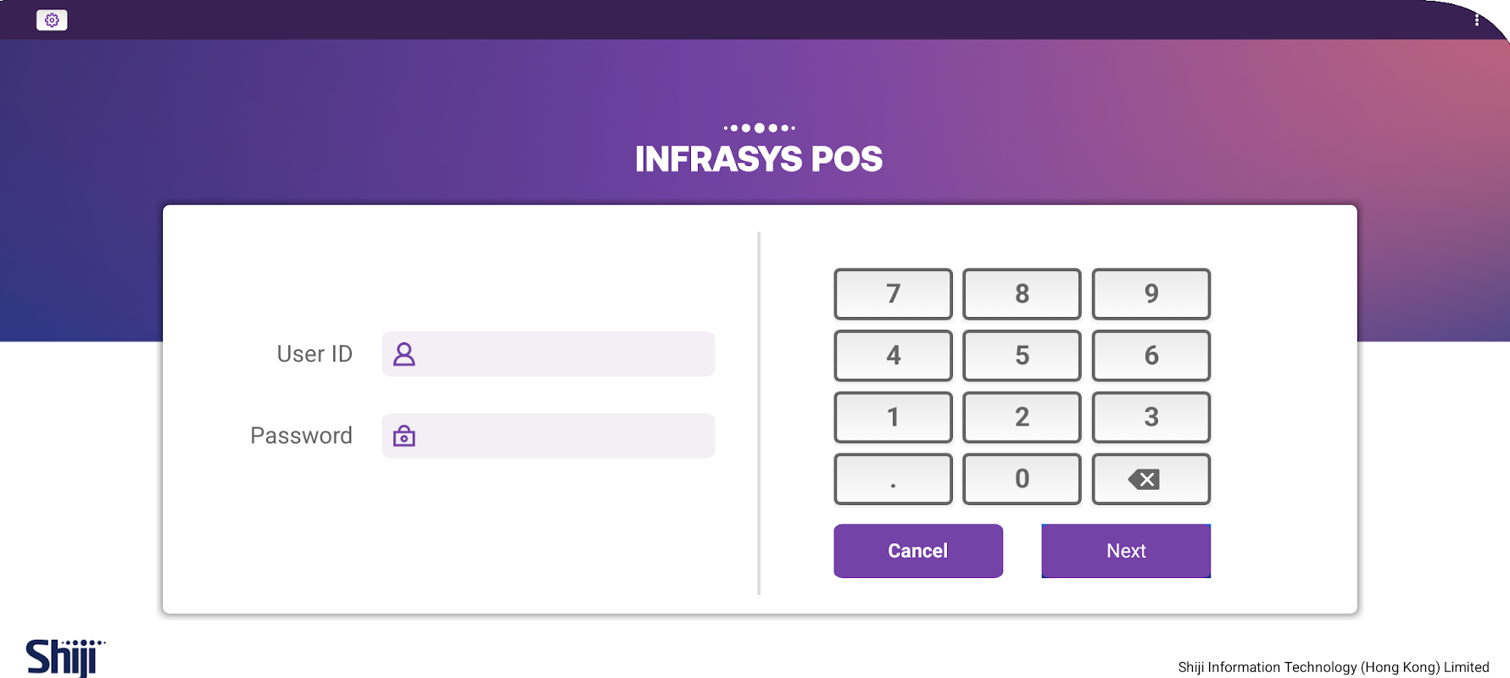Click the password lock icon
Image resolution: width=1510 pixels, height=678 pixels.
pos(404,436)
